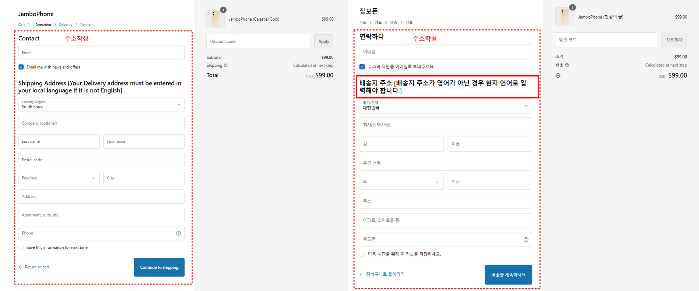The height and width of the screenshot is (291, 699).
Task: Focus the 이메일 input field
Action: click(446, 52)
